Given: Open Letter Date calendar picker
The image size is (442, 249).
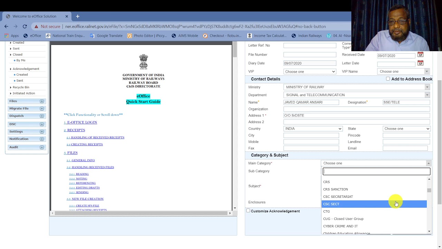Looking at the screenshot, I should (x=420, y=63).
